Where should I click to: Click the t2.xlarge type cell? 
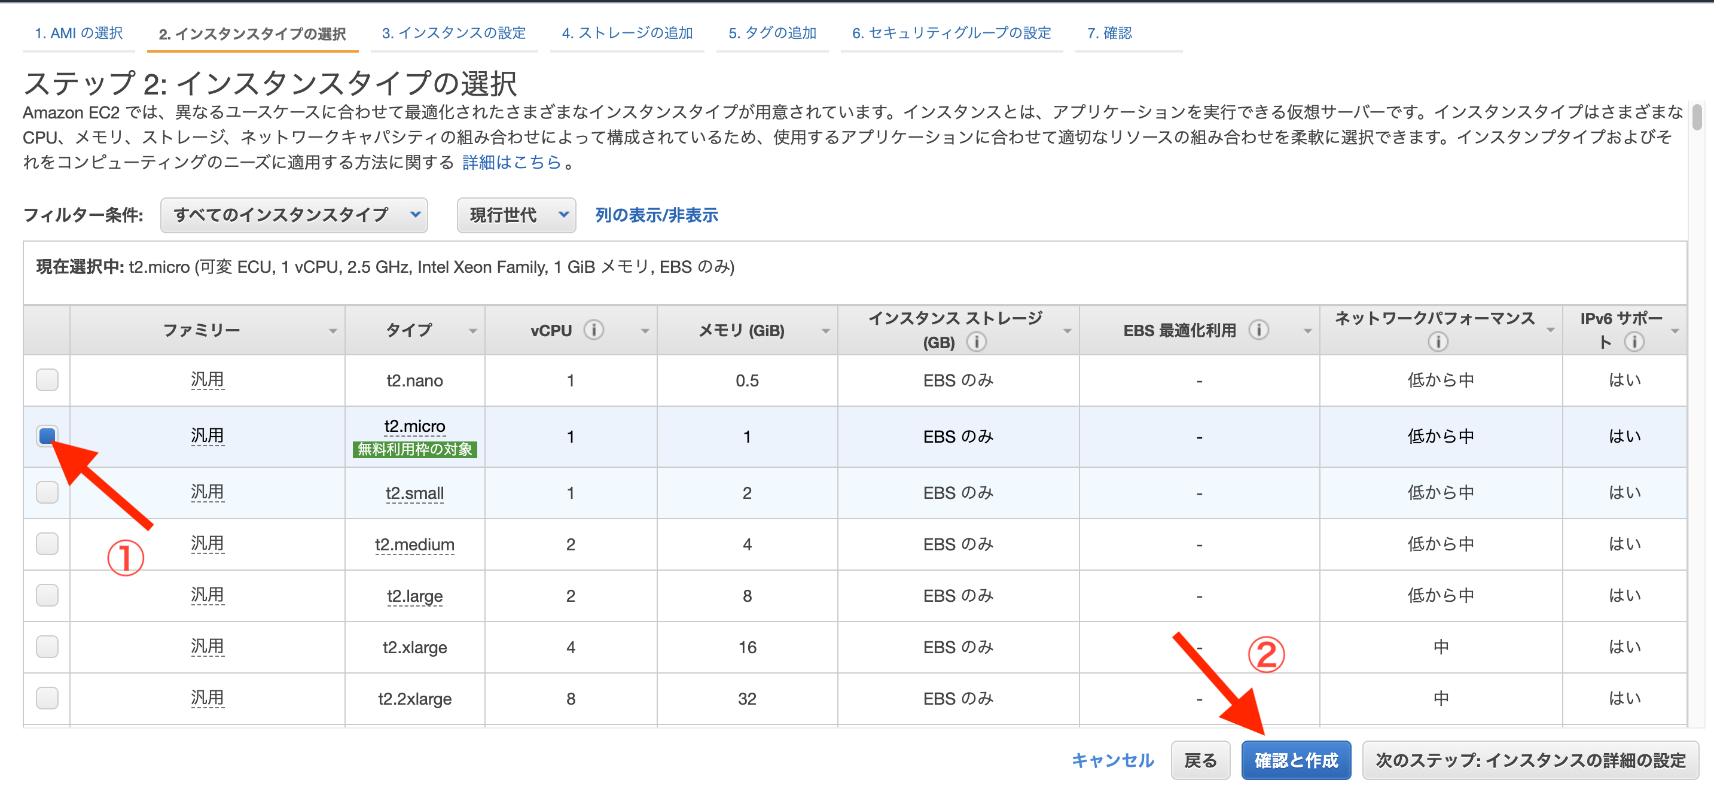[414, 648]
